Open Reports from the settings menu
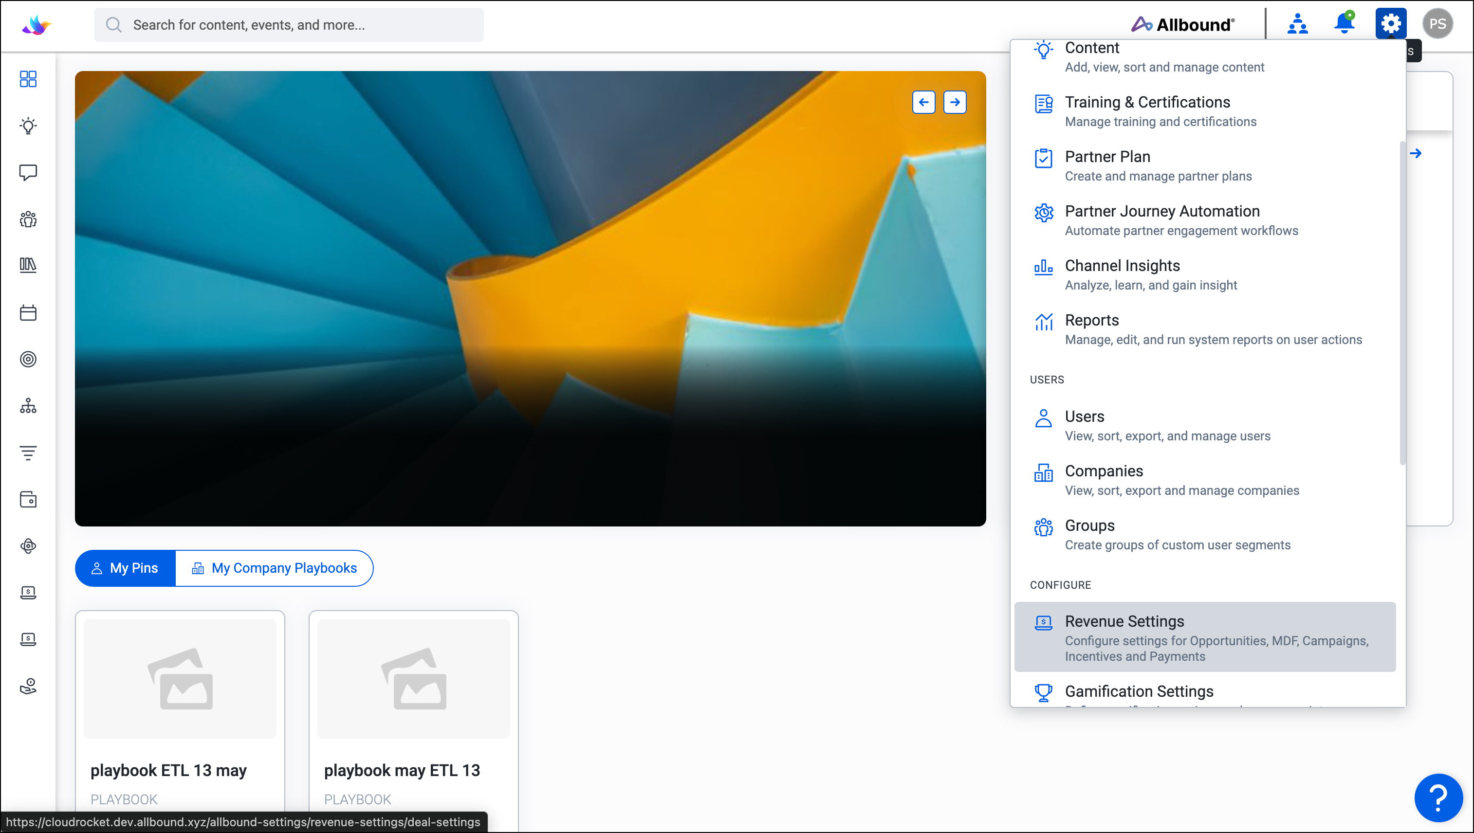1474x833 pixels. point(1205,329)
